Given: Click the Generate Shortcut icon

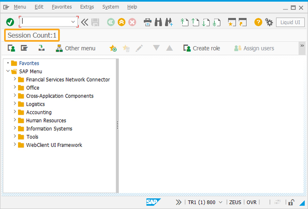Looking at the screenshot, I should click(x=243, y=22).
